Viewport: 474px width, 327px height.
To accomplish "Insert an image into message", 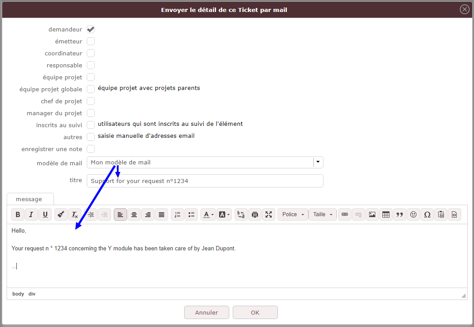I will (372, 214).
